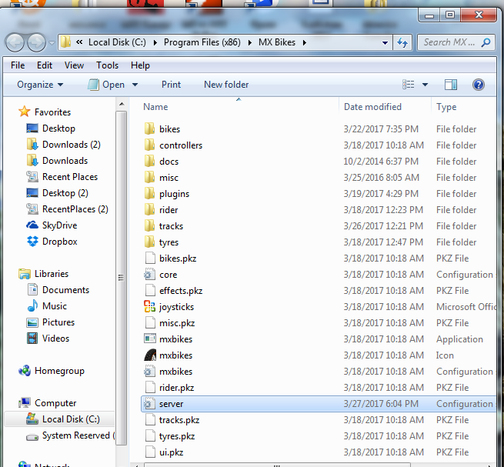Open the view options dropdown arrow
Viewport: 504px width, 467px height.
pyautogui.click(x=425, y=85)
